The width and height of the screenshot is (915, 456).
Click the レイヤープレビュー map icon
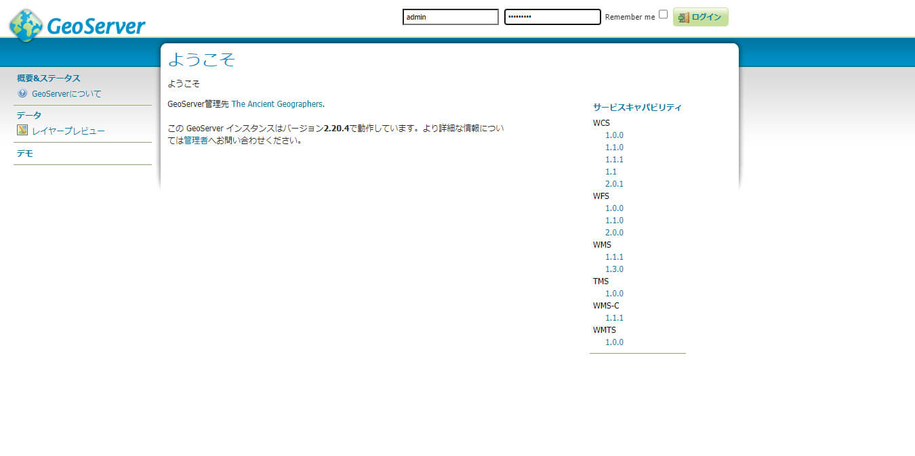pyautogui.click(x=22, y=131)
